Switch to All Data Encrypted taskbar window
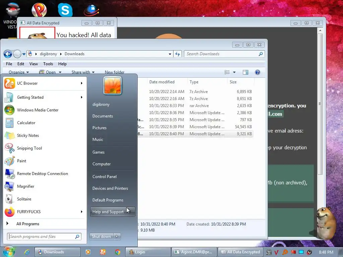 pyautogui.click(x=240, y=252)
